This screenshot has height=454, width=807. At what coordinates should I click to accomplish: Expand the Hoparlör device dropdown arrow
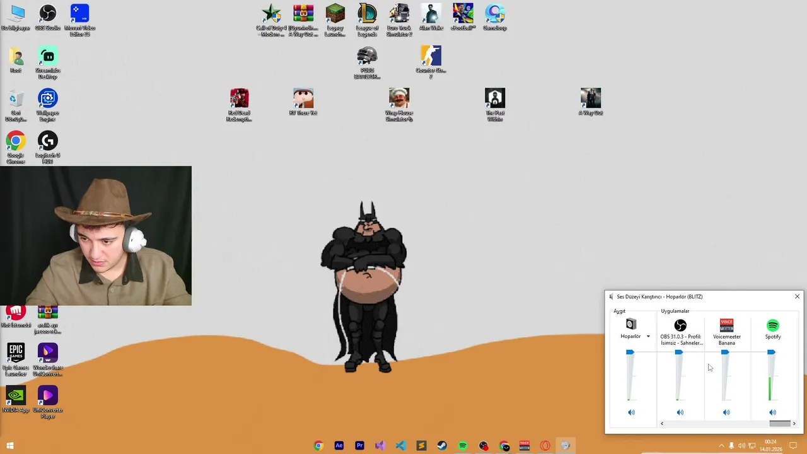648,337
